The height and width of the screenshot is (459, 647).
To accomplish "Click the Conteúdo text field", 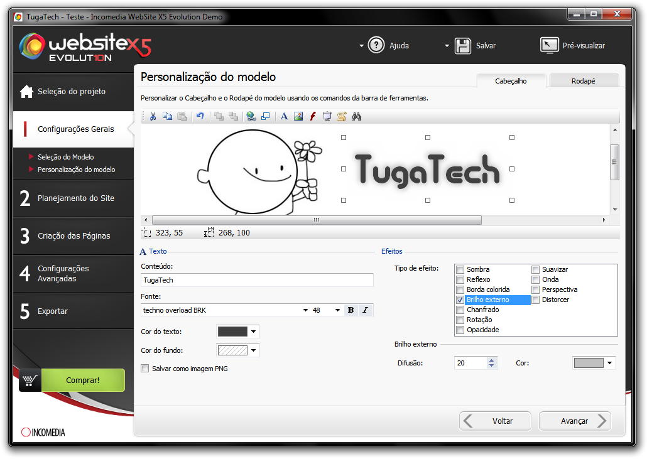I will point(257,280).
